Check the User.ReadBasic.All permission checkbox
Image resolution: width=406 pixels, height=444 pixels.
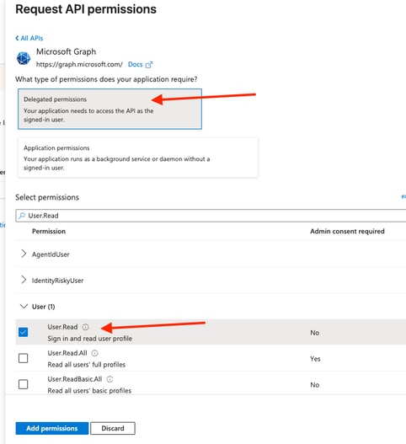click(x=24, y=384)
